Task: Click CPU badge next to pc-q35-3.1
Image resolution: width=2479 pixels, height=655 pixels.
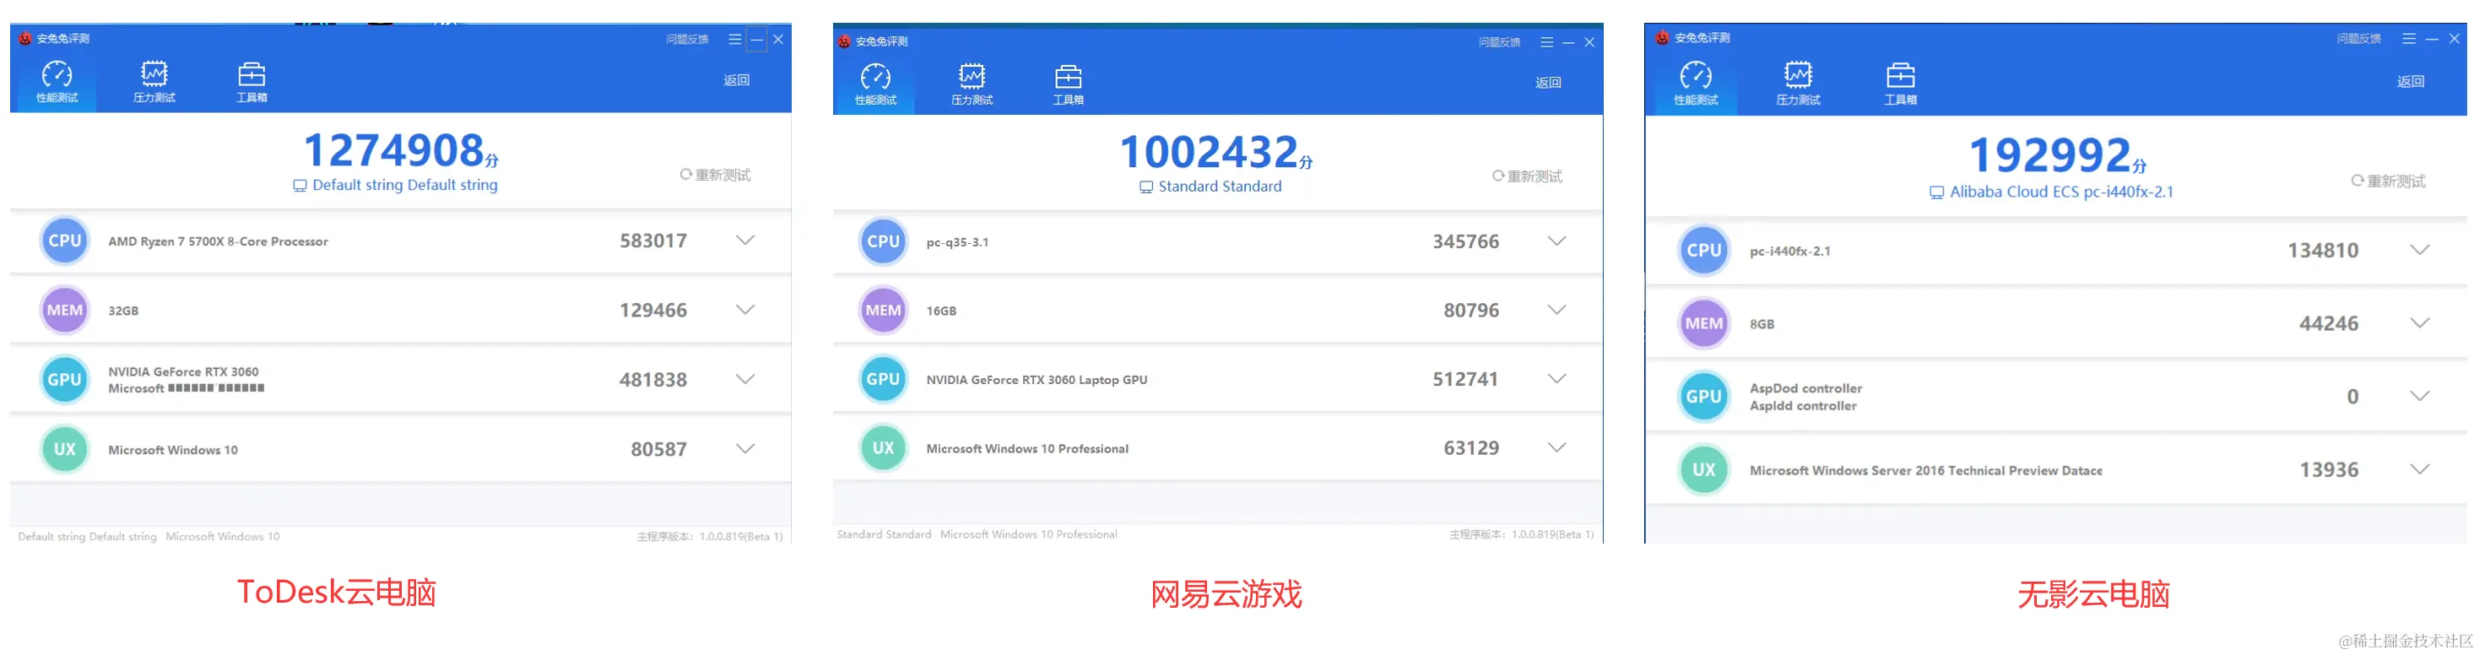Action: point(883,241)
